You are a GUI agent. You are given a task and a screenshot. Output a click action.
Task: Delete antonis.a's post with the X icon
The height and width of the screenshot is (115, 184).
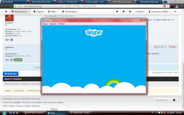click(x=162, y=47)
